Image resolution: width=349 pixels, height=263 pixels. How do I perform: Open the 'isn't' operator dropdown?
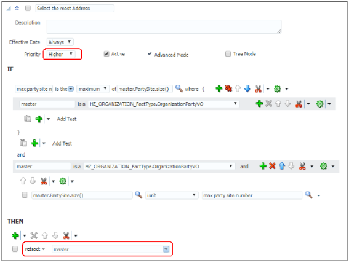click(171, 195)
